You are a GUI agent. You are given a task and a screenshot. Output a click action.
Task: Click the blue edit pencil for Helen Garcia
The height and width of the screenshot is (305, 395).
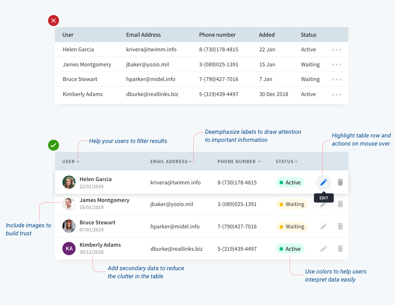(x=323, y=182)
